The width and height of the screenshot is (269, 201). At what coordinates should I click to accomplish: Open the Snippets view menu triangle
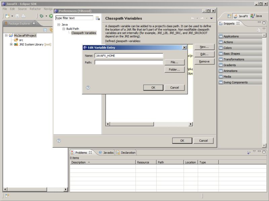click(x=264, y=28)
